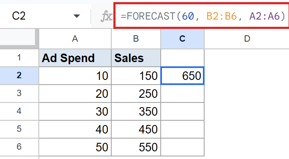The width and height of the screenshot is (289, 159).
Task: Click cell A3 containing 20
Action: (75, 94)
